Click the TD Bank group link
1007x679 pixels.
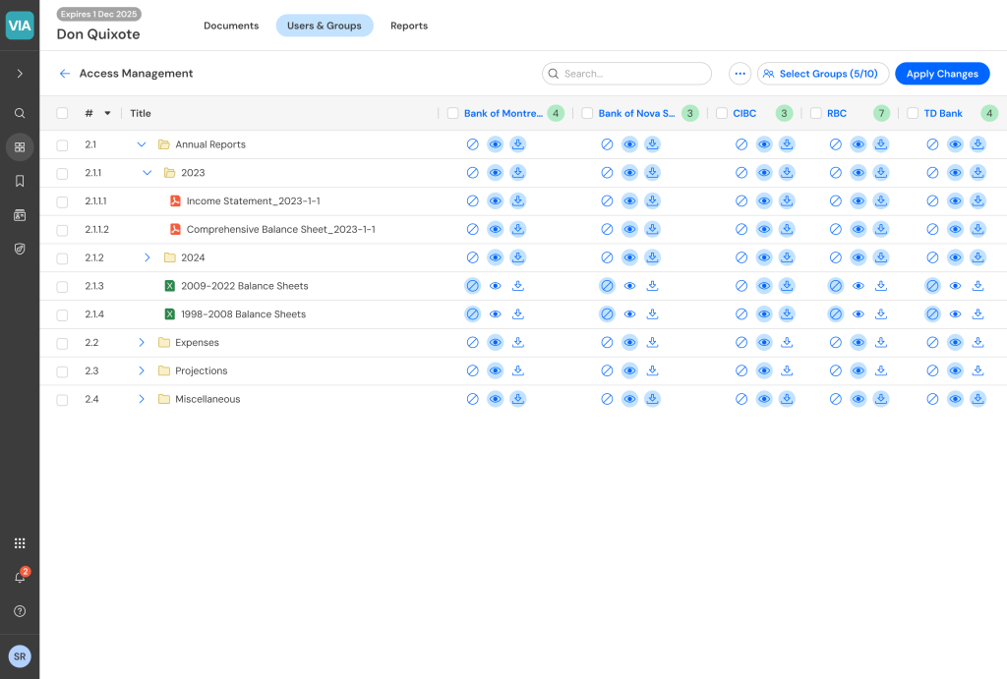(x=943, y=114)
